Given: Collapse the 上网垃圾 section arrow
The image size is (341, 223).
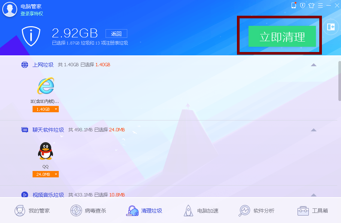Looking at the screenshot, I should 314,65.
